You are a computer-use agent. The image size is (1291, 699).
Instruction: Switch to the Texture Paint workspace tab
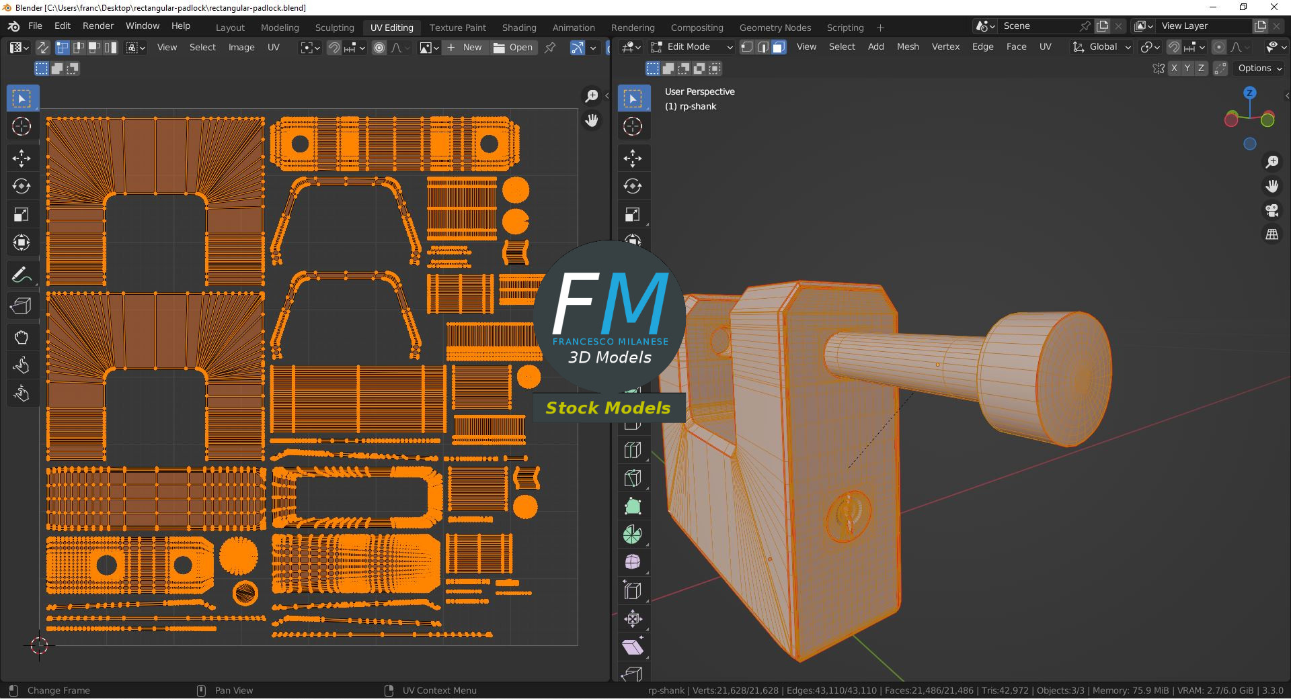pyautogui.click(x=458, y=28)
